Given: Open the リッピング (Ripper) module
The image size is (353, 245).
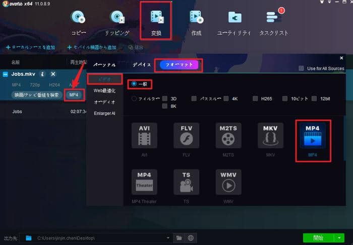Looking at the screenshot, I should pos(117,23).
